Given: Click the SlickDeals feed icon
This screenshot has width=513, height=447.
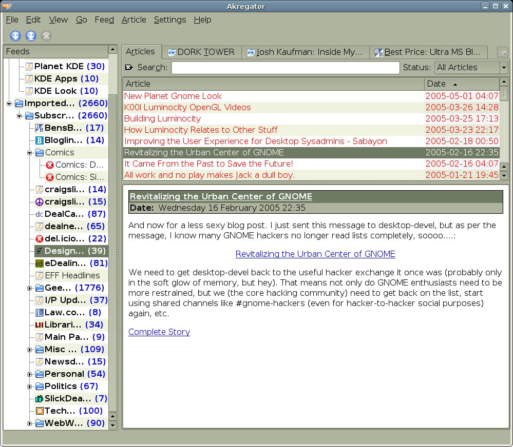Looking at the screenshot, I should point(40,399).
